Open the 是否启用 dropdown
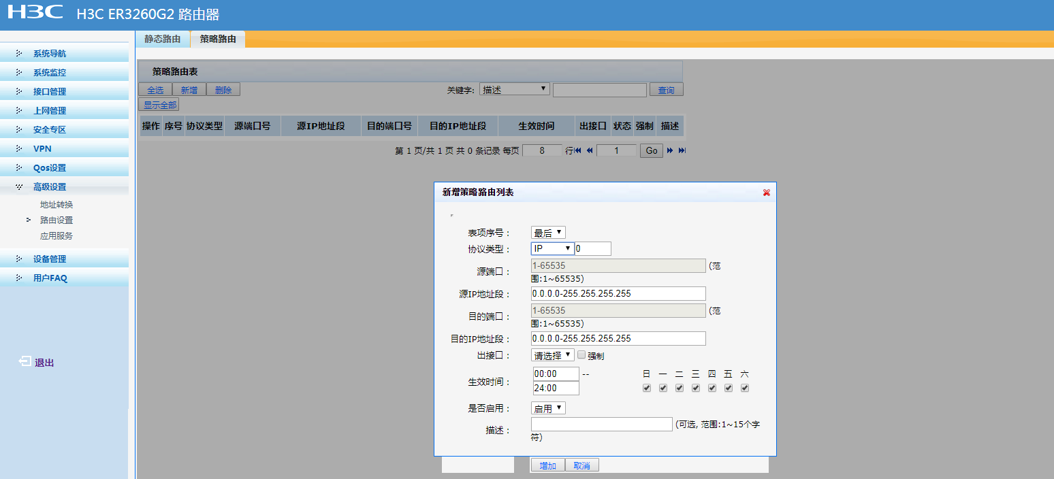 click(x=548, y=408)
